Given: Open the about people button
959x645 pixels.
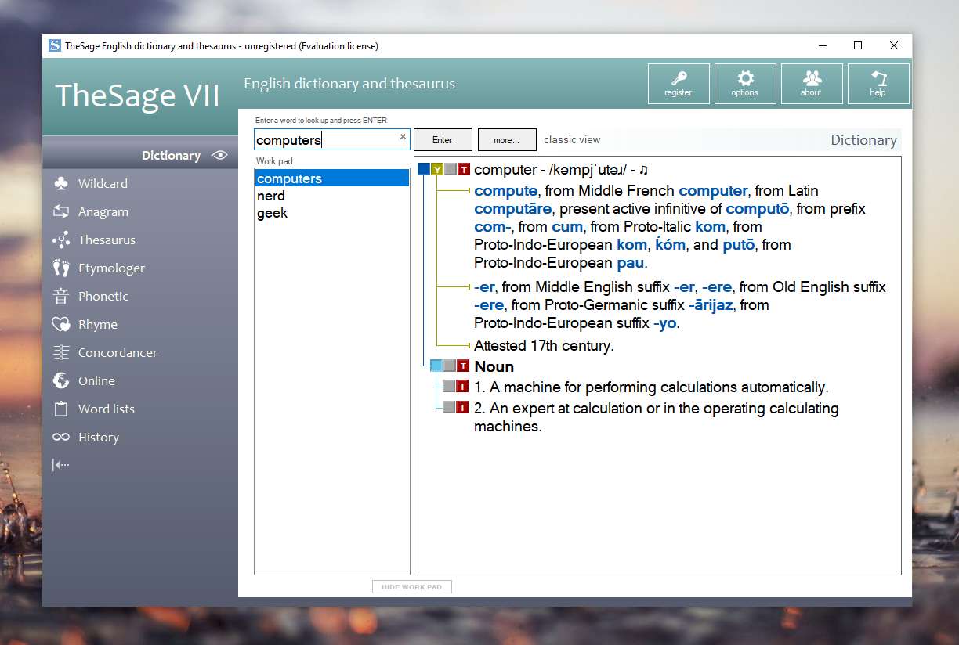Looking at the screenshot, I should click(812, 84).
